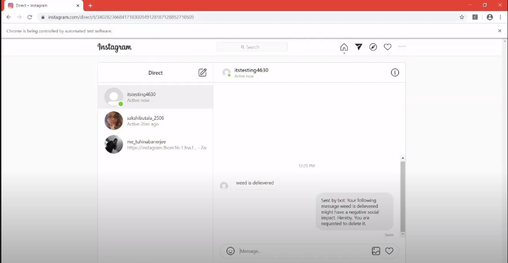Image resolution: width=508 pixels, height=263 pixels.
Task: Bookmark this page star icon
Action: 462,17
